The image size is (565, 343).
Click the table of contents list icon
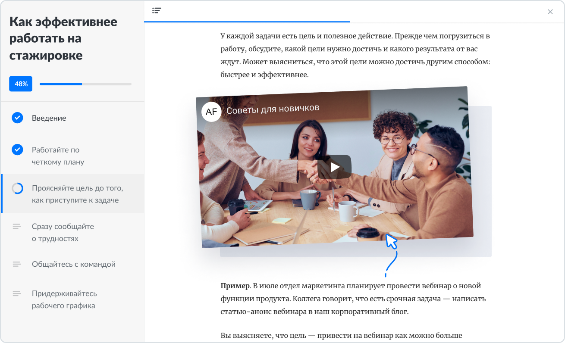pyautogui.click(x=157, y=11)
